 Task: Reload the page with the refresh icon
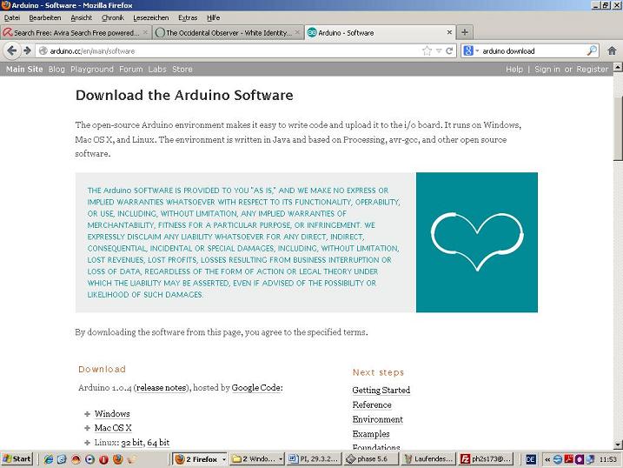[449, 51]
